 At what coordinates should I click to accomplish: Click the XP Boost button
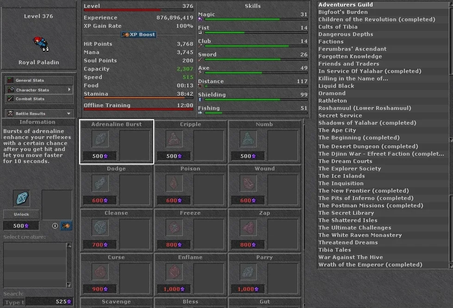139,34
